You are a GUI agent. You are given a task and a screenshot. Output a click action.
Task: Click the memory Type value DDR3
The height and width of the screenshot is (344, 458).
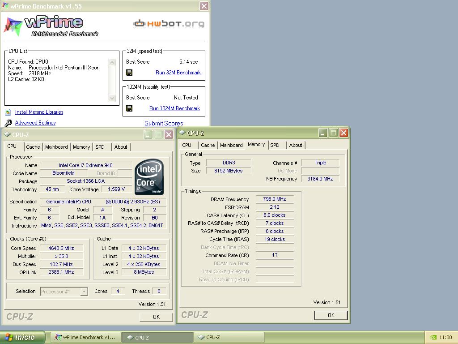(229, 163)
